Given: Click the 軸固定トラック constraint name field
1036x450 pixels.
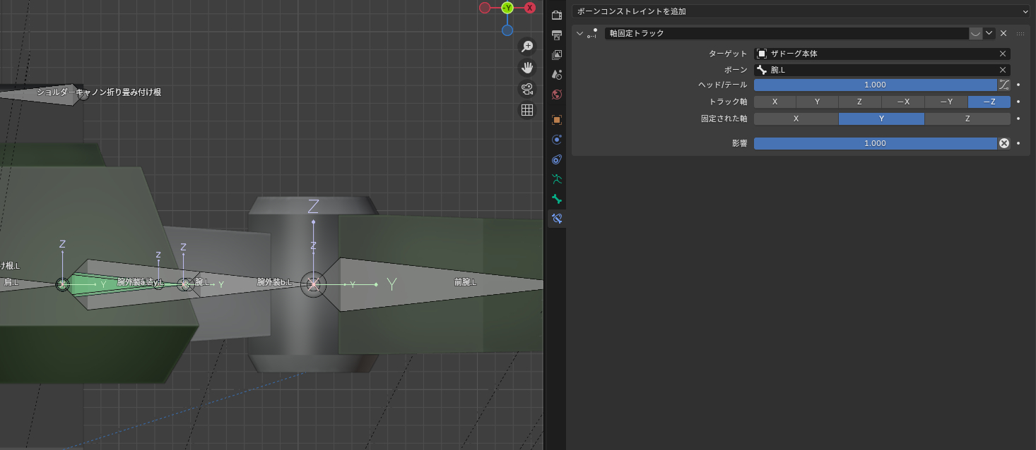Looking at the screenshot, I should click(786, 33).
